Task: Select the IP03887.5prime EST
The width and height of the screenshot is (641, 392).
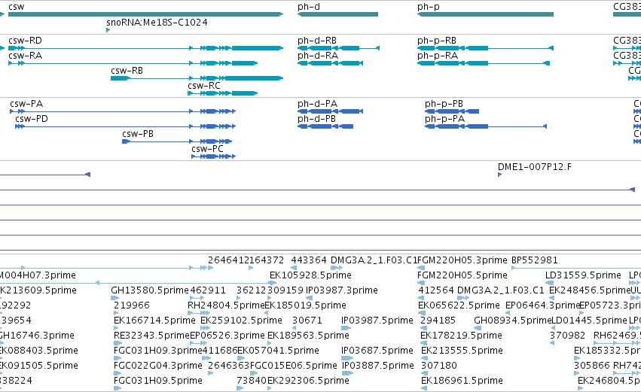Action: 377,366
